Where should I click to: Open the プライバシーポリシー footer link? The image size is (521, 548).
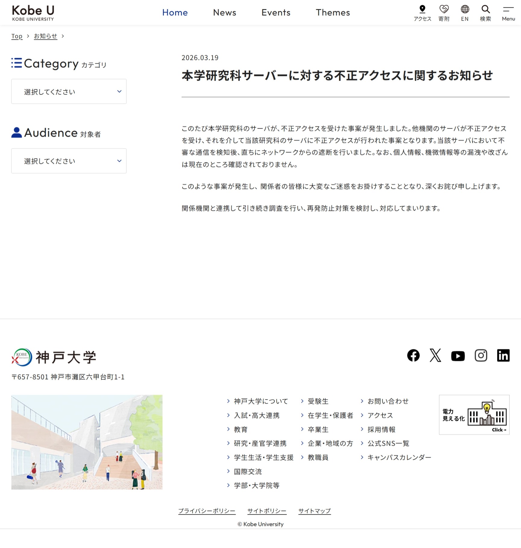207,511
